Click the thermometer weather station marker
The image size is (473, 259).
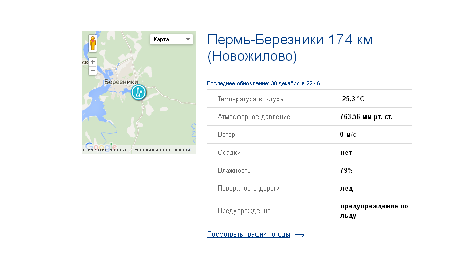[138, 92]
